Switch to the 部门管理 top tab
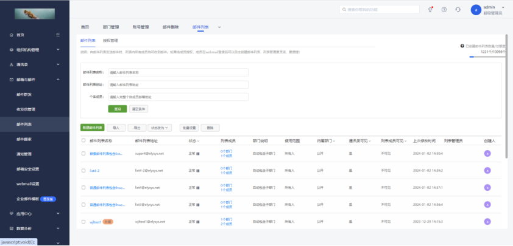Viewport: 513px width, 246px height. point(111,27)
